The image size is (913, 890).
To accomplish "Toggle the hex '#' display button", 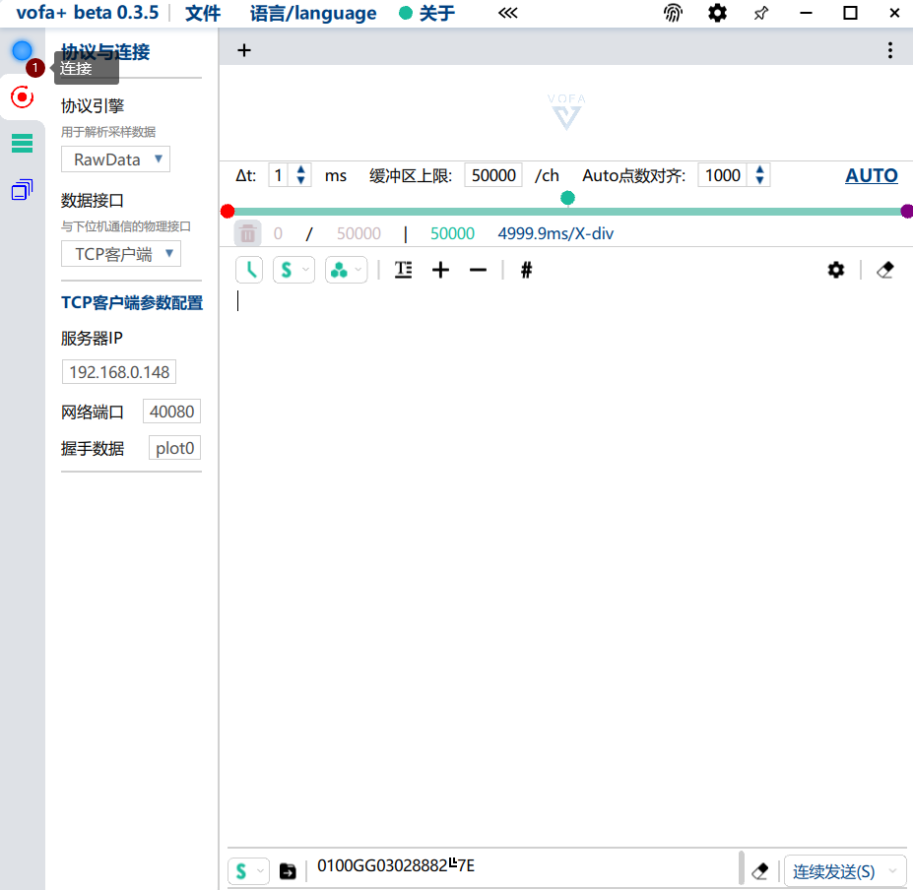I will tap(526, 270).
